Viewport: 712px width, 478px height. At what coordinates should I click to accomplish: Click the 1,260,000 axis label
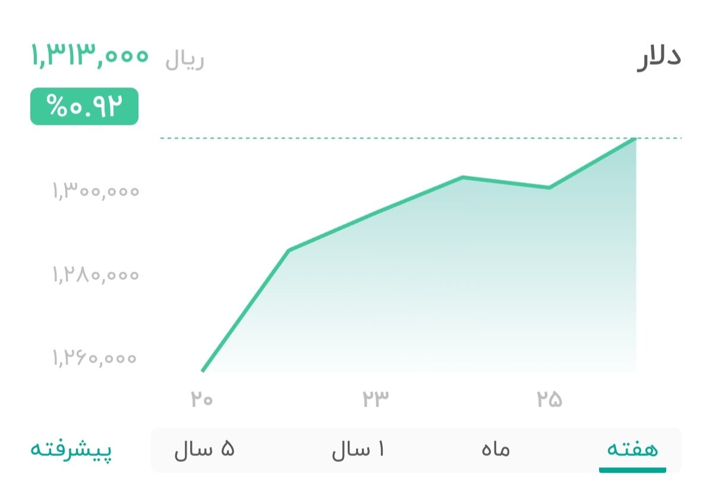[x=94, y=357]
